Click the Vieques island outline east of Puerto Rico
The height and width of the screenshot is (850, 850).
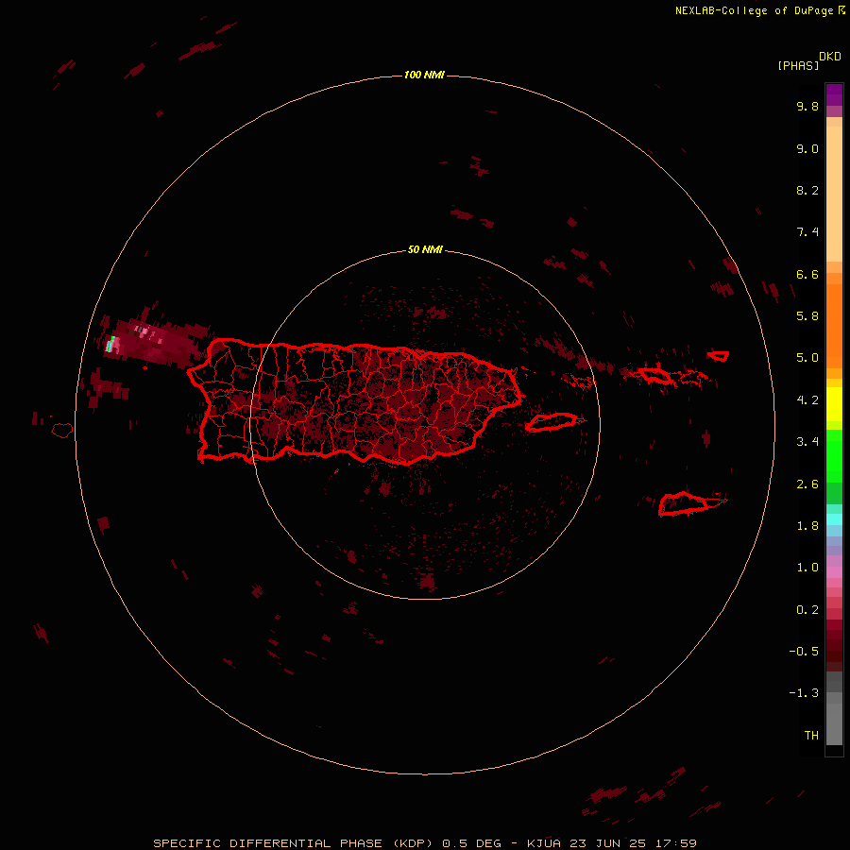(x=552, y=422)
